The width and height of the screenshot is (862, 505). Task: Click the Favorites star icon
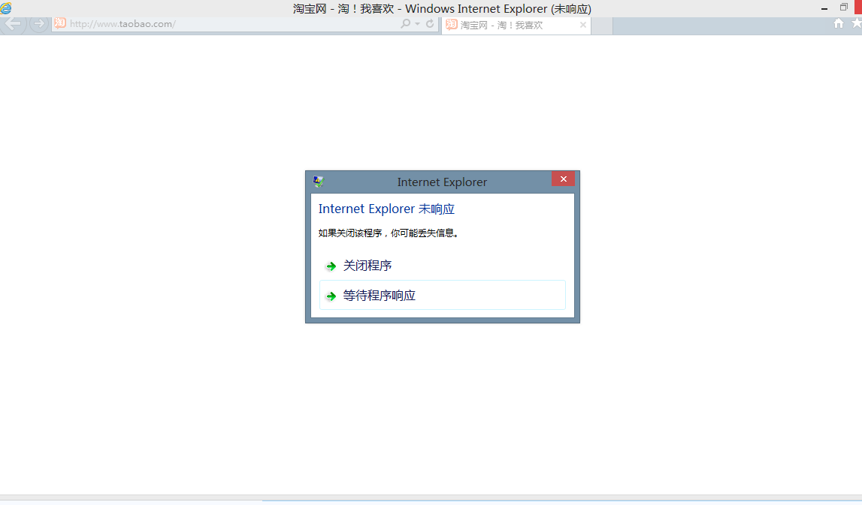coord(857,23)
